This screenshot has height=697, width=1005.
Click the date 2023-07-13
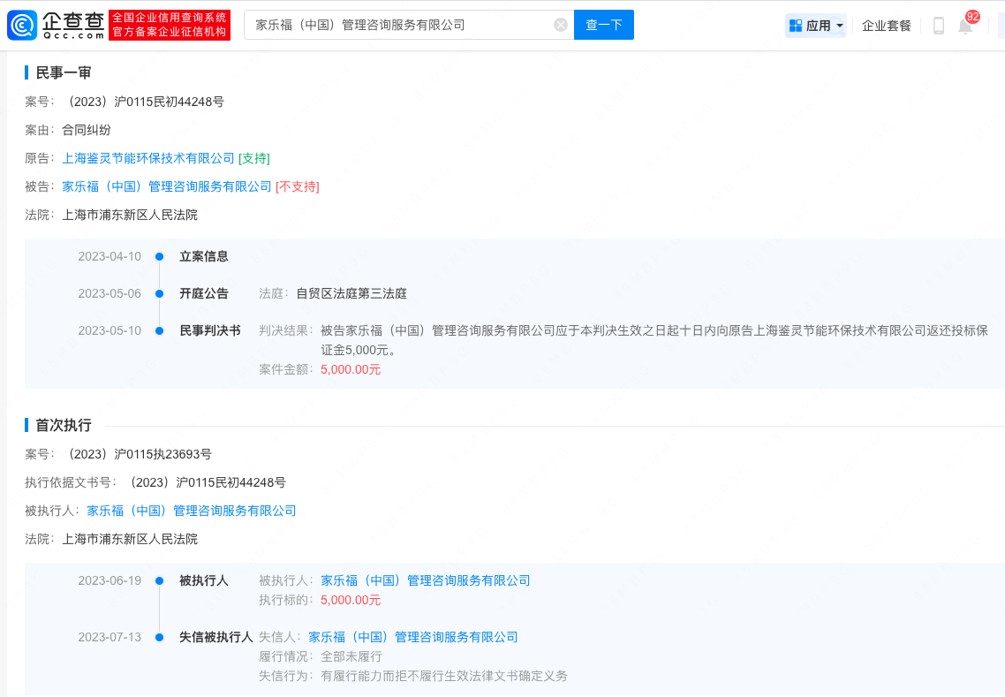click(110, 637)
